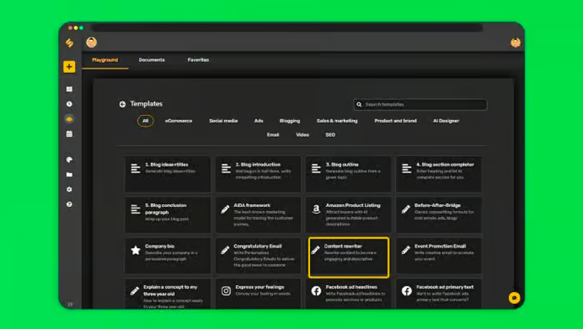Expand the sidebar with double chevron
Screen dimensions: 583x329
(69, 304)
